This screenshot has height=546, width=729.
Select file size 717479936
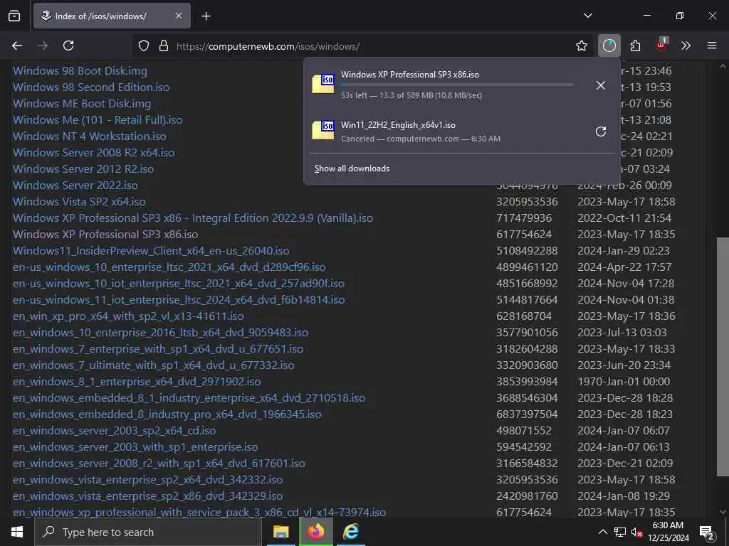[x=524, y=218]
